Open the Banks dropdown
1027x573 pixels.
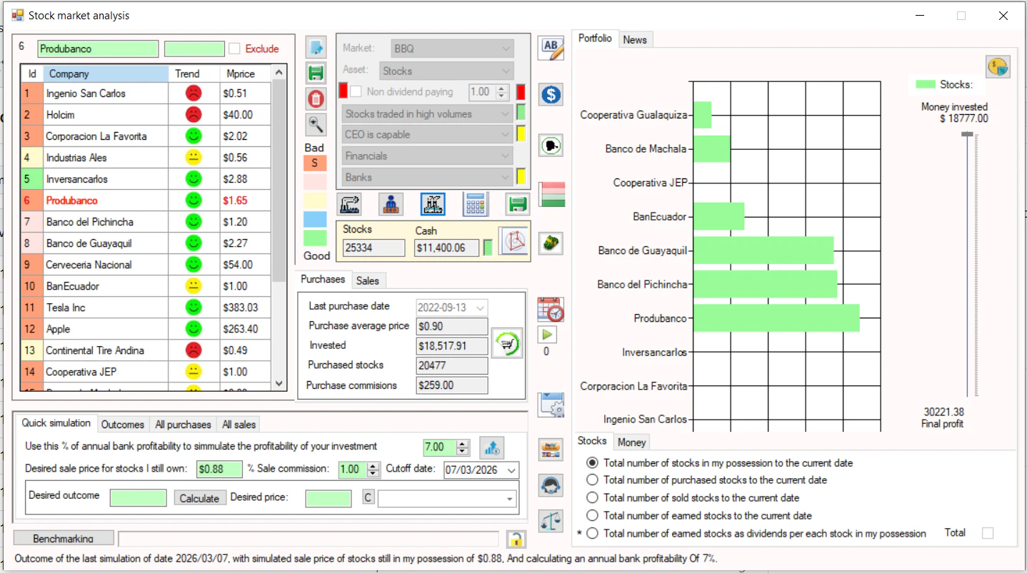point(426,177)
